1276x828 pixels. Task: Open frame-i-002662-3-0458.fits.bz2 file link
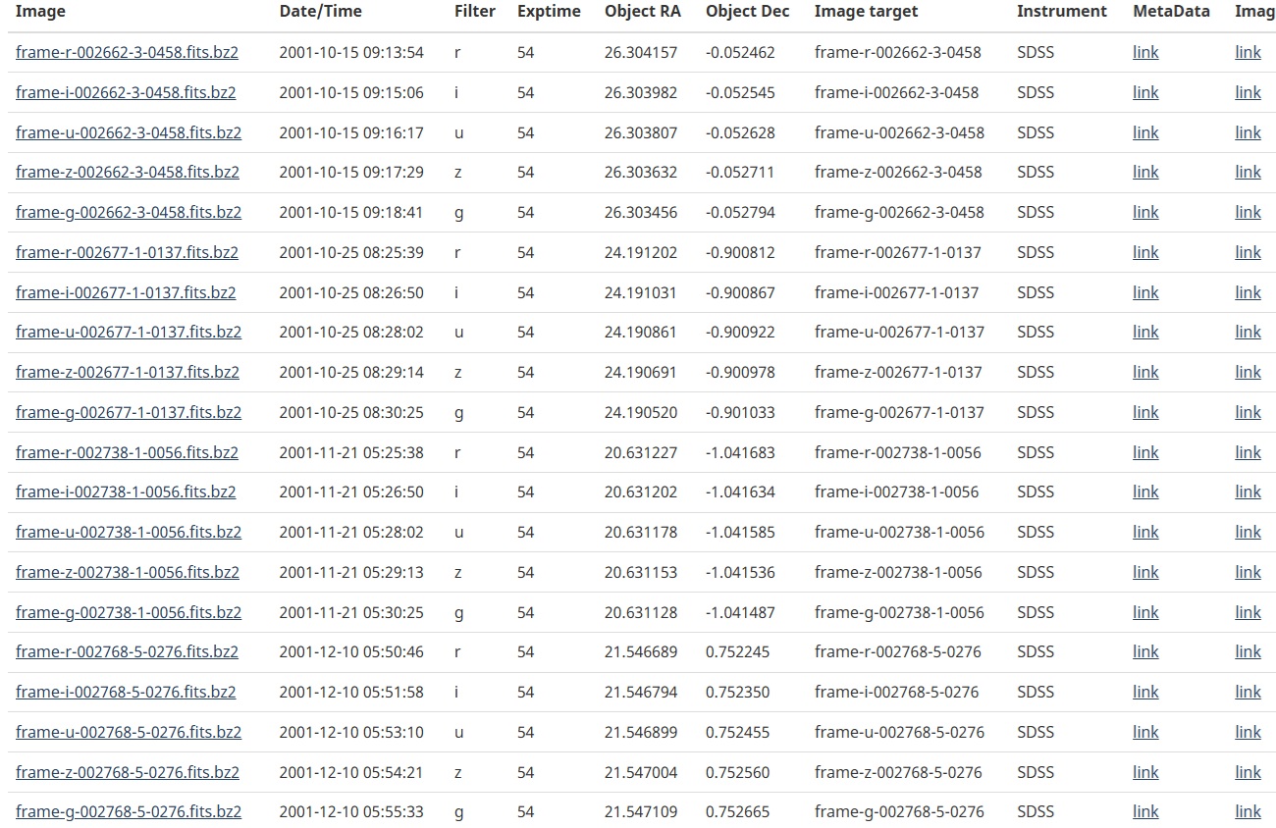click(126, 92)
